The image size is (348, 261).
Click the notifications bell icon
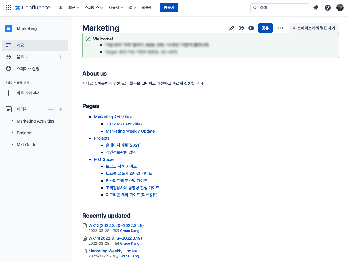point(316,8)
